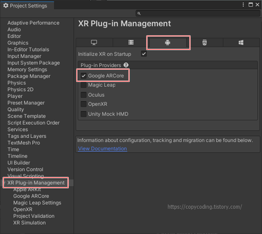Select the Android platform tab
Image resolution: width=262 pixels, height=234 pixels.
point(168,42)
